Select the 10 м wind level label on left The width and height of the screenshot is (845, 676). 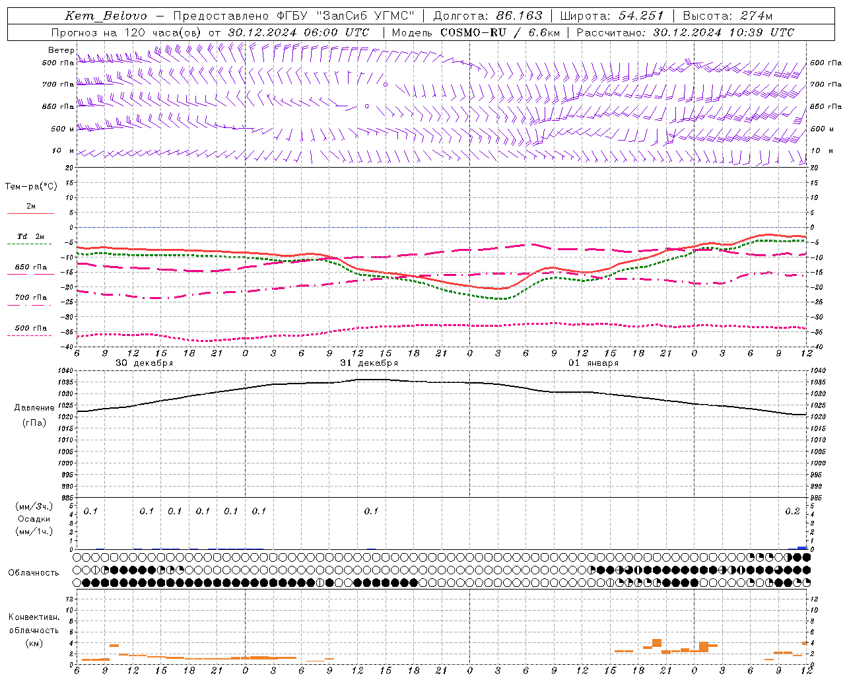coord(63,151)
